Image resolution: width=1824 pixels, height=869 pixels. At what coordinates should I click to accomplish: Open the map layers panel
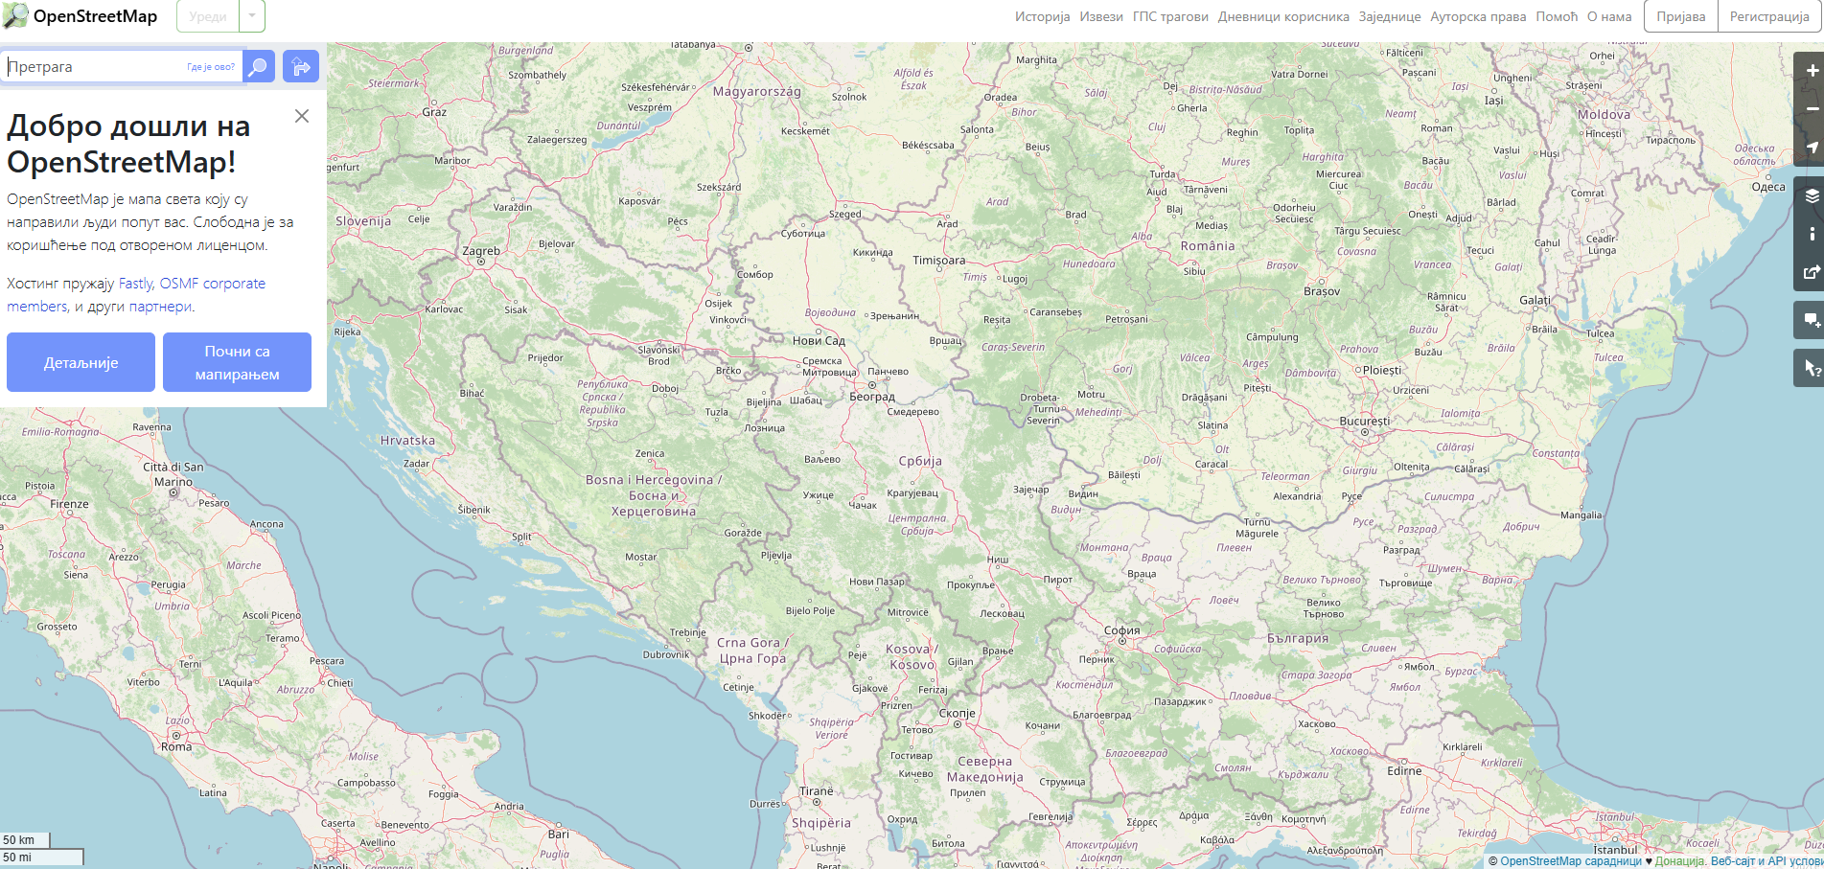[1811, 196]
